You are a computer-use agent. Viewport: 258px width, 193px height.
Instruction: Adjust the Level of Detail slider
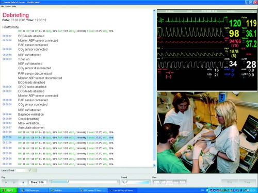tap(26, 170)
